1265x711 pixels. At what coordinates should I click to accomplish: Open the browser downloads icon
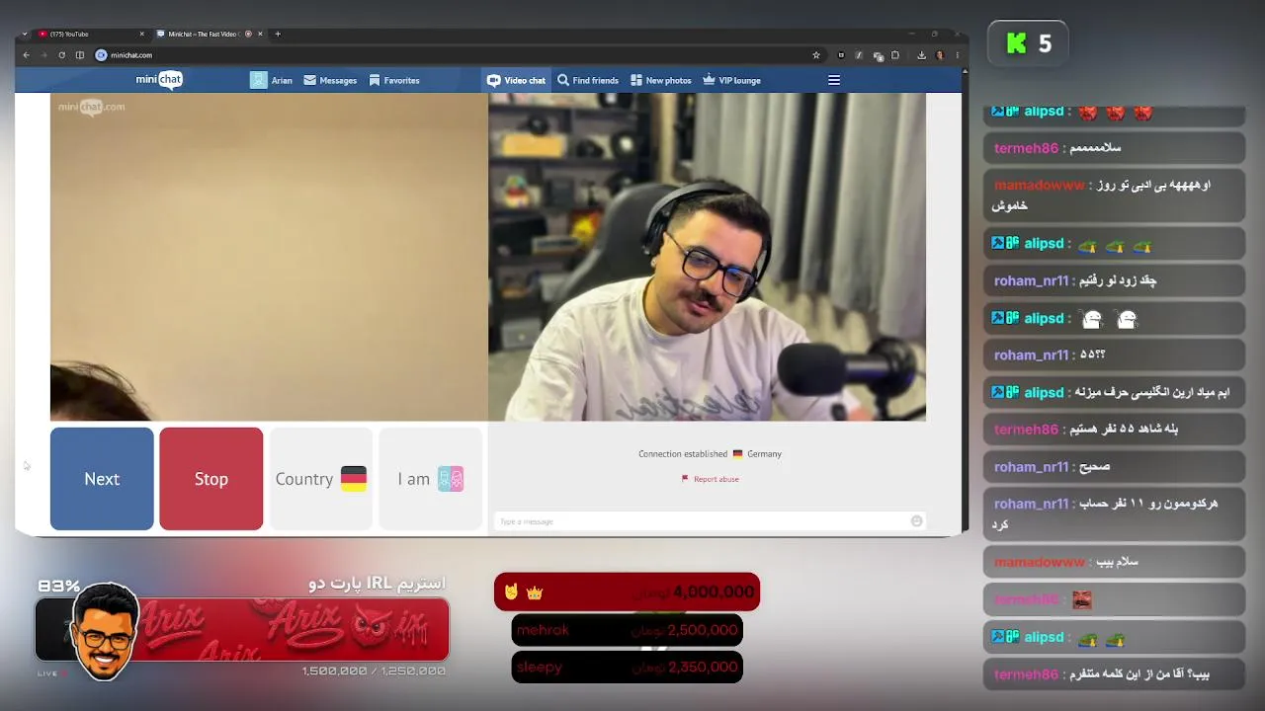point(921,55)
